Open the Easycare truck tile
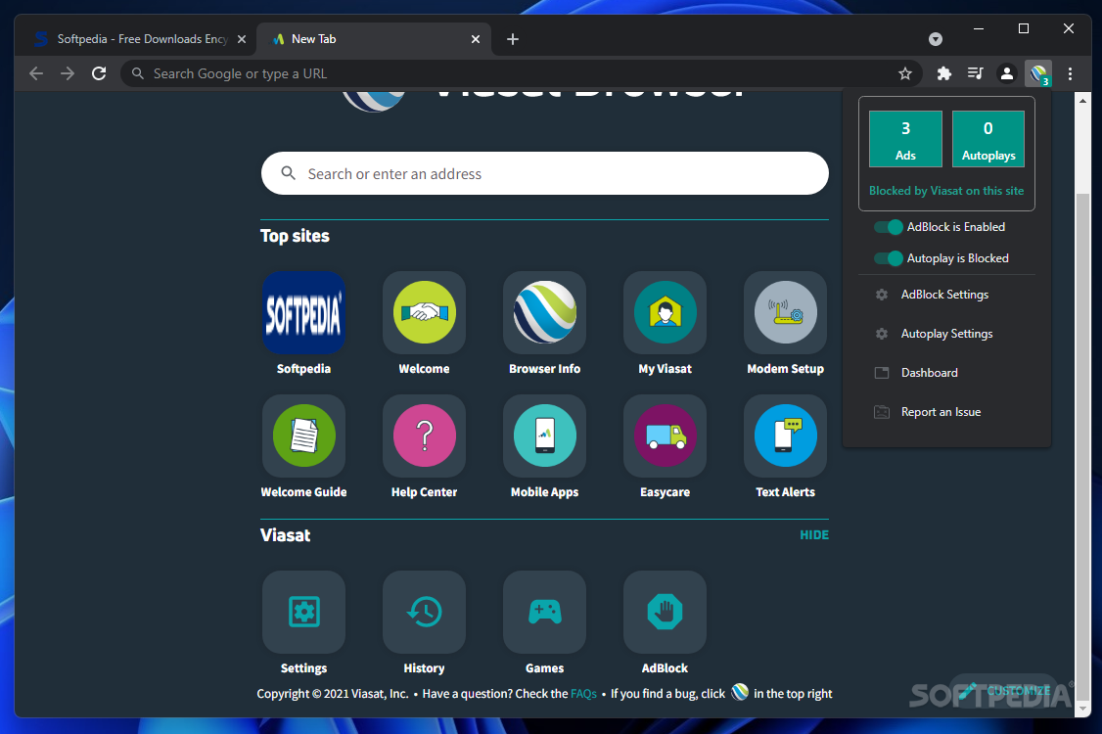This screenshot has height=734, width=1102. point(665,436)
